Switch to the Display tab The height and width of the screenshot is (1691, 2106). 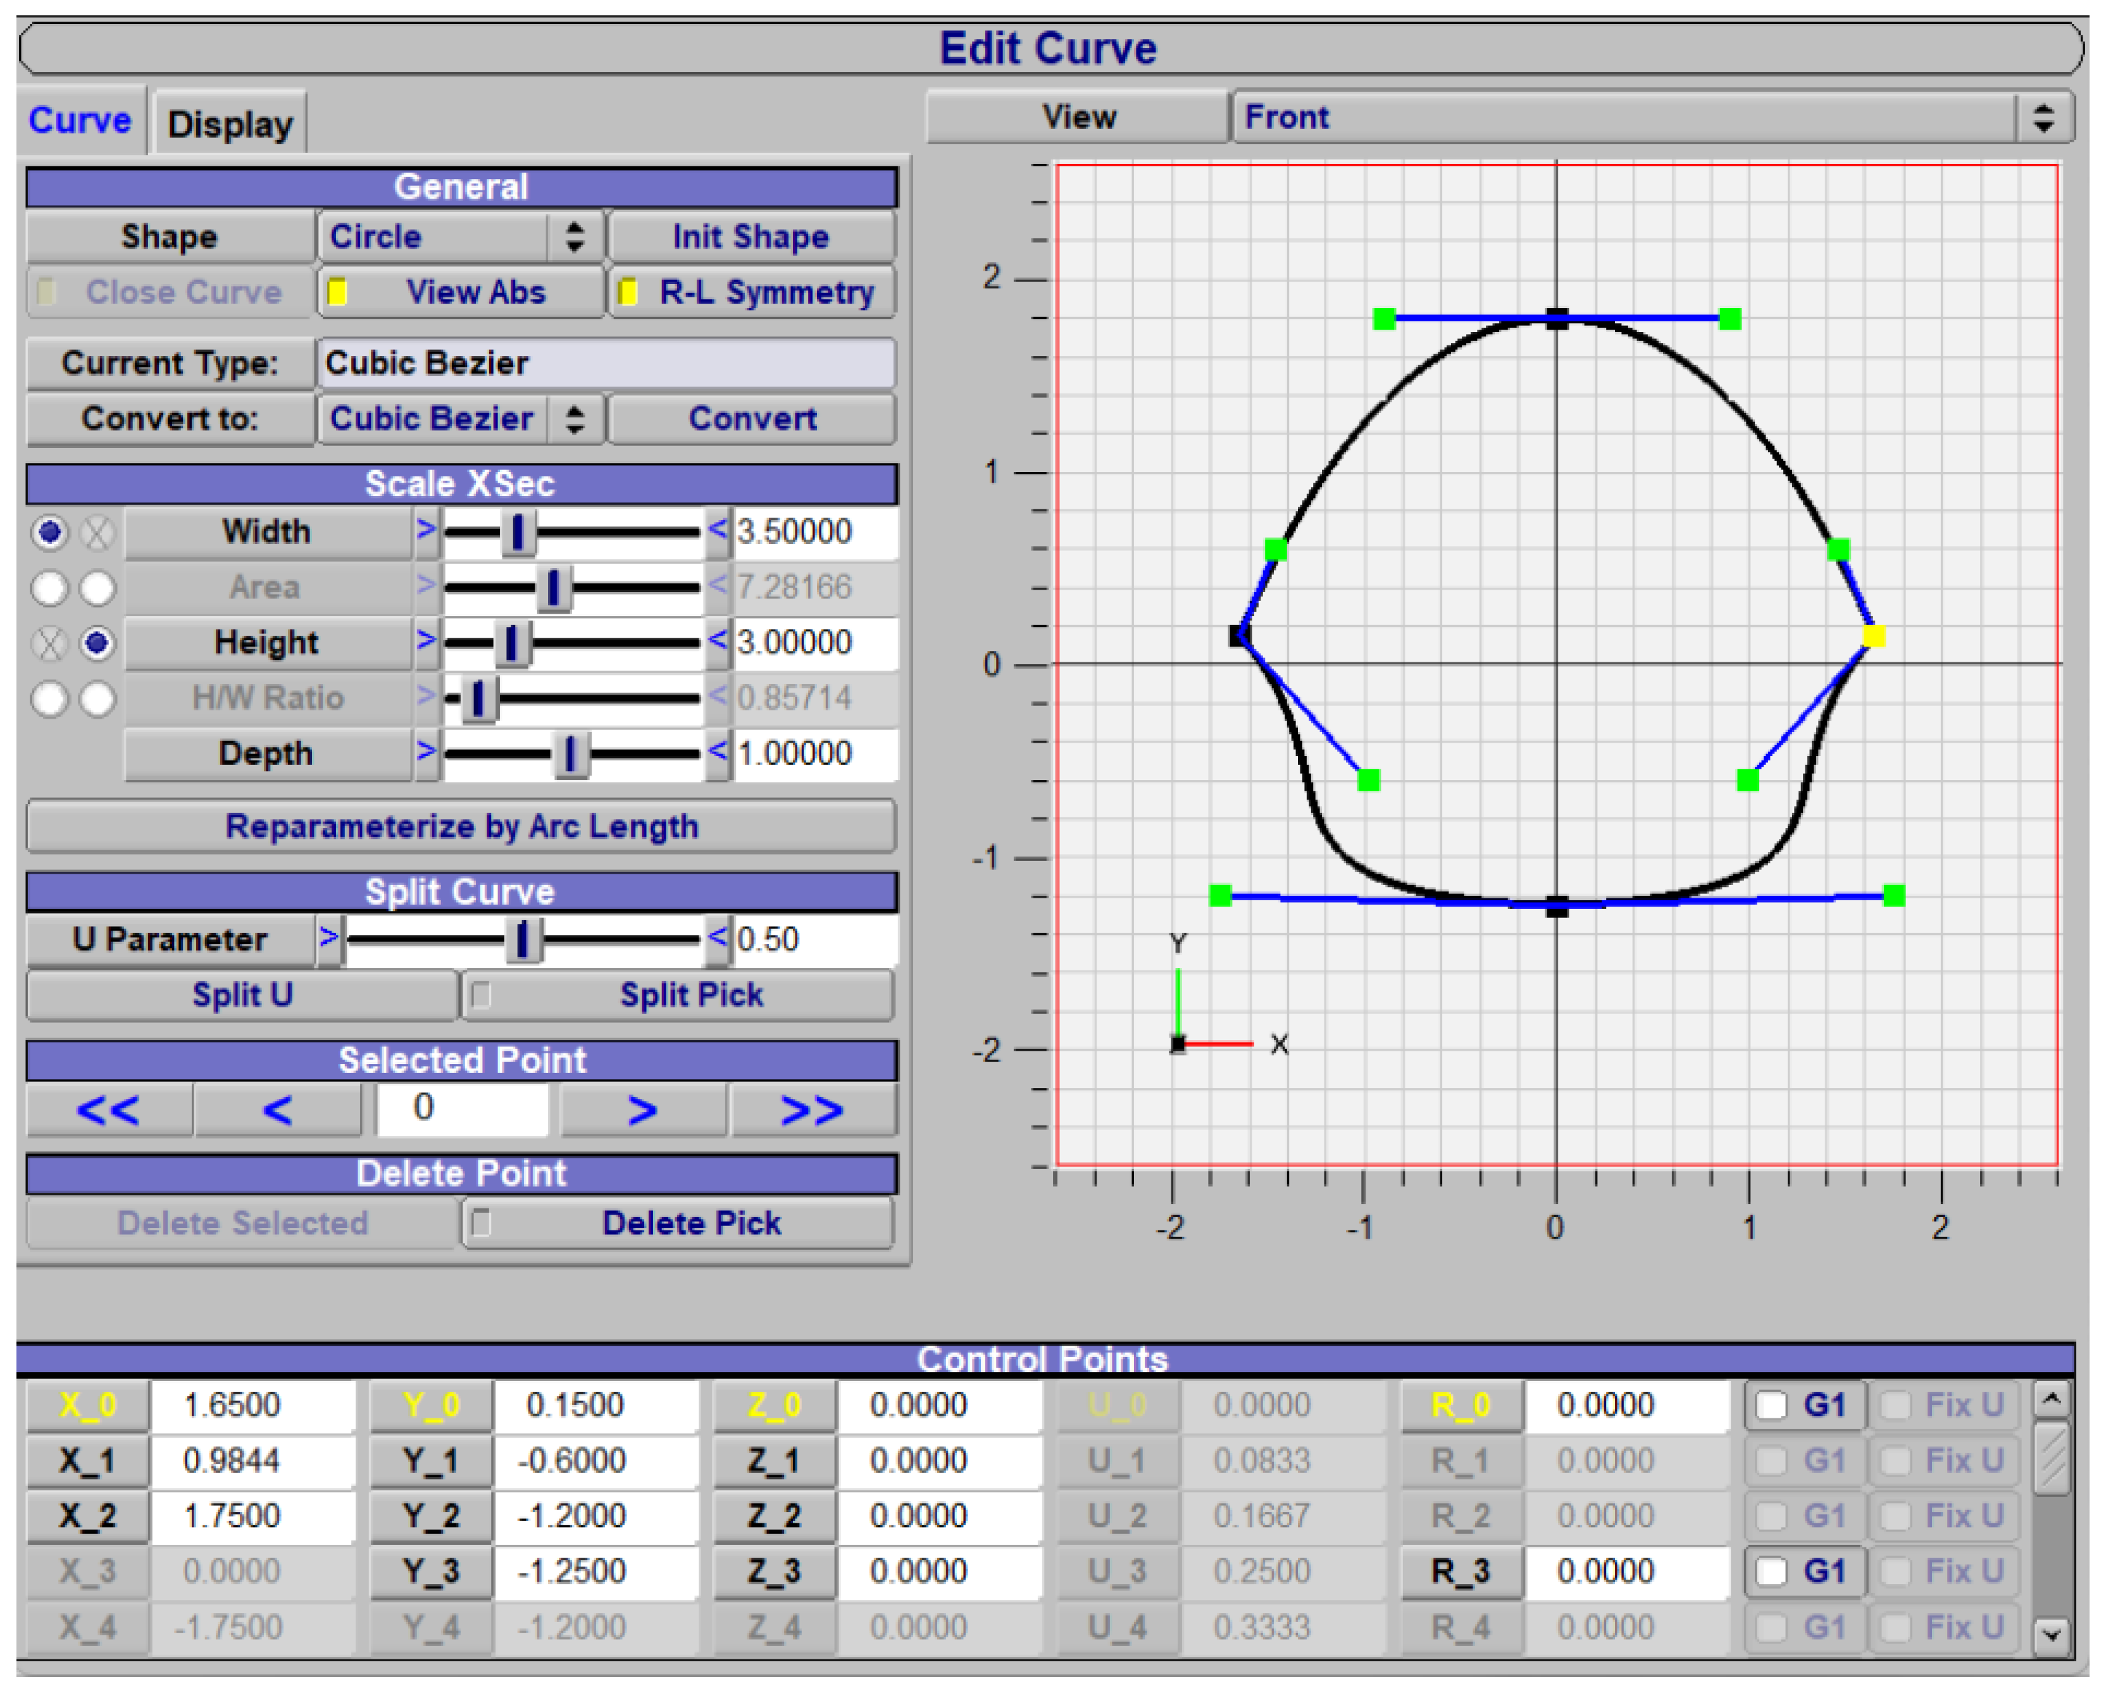[230, 124]
